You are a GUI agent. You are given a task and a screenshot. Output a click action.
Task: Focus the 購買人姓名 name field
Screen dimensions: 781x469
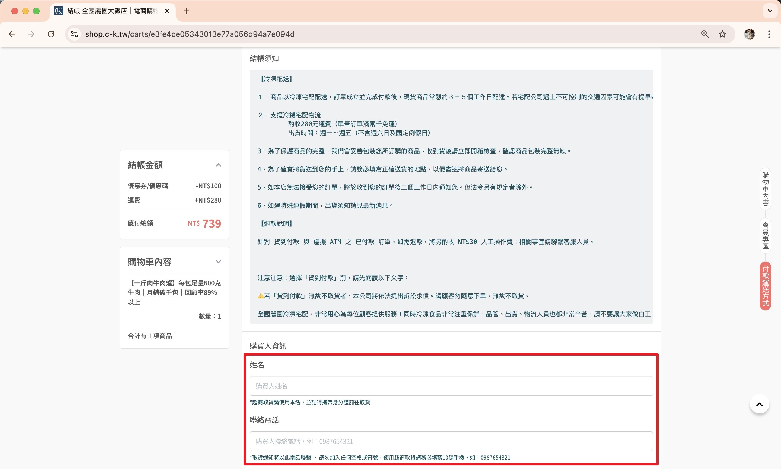[451, 386]
